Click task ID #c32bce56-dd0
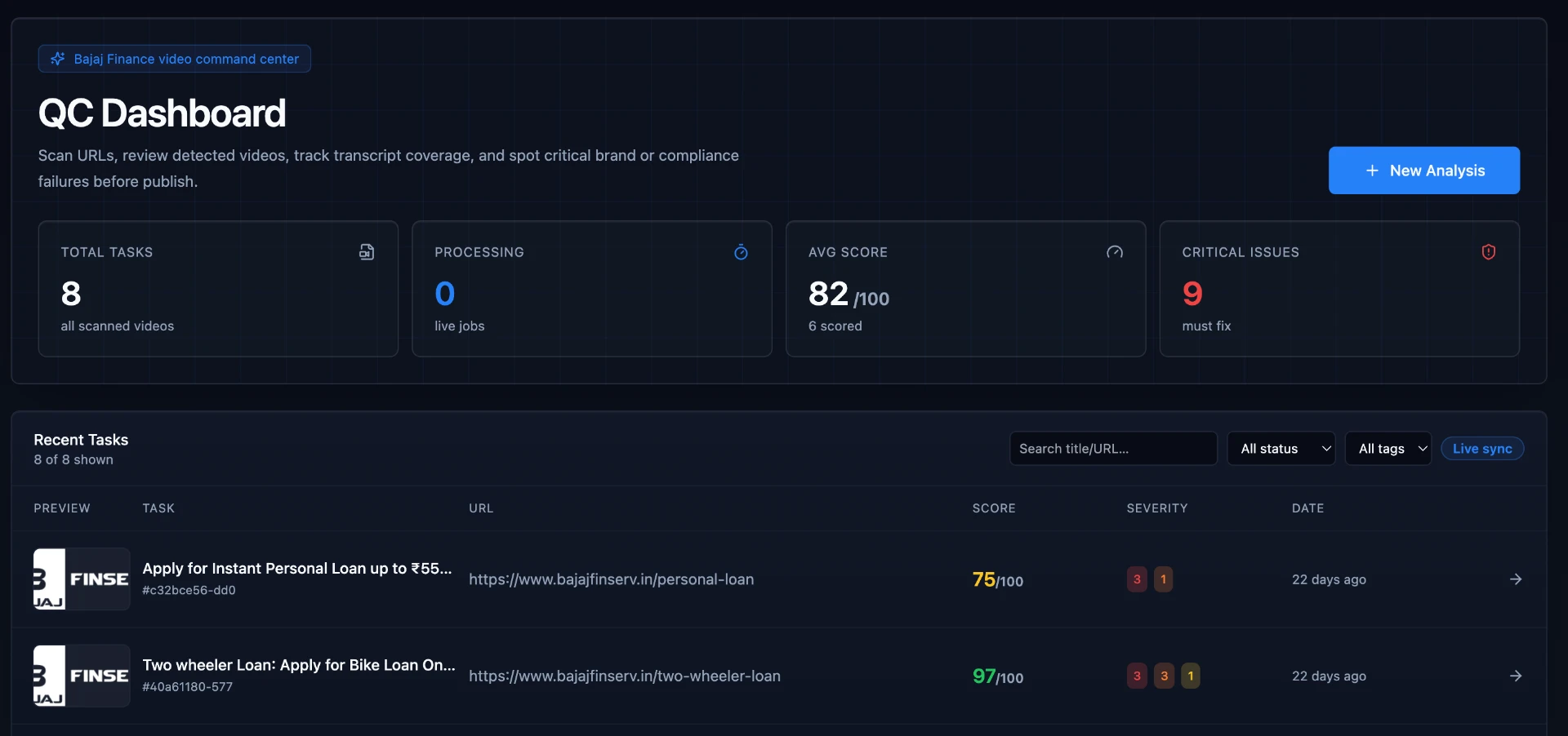1568x736 pixels. (189, 590)
